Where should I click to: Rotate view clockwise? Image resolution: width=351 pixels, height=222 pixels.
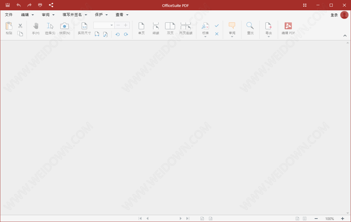click(126, 34)
